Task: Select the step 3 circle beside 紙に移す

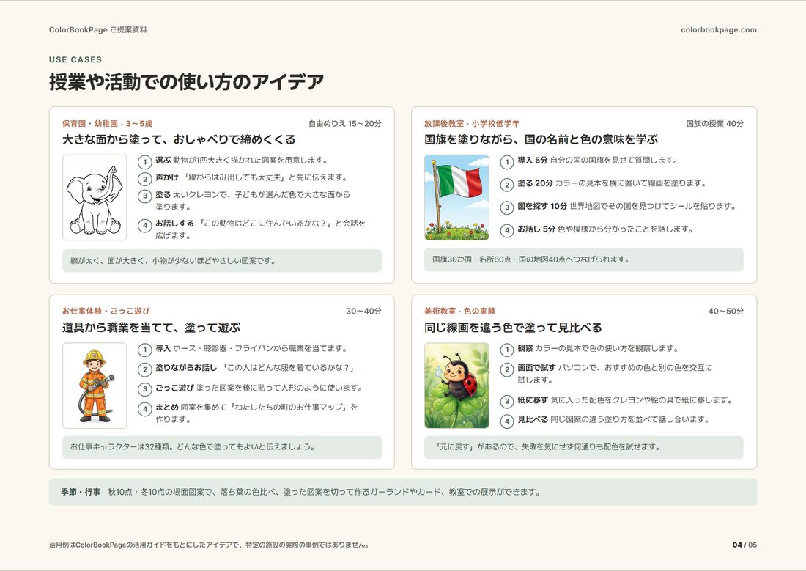Action: pyautogui.click(x=507, y=401)
